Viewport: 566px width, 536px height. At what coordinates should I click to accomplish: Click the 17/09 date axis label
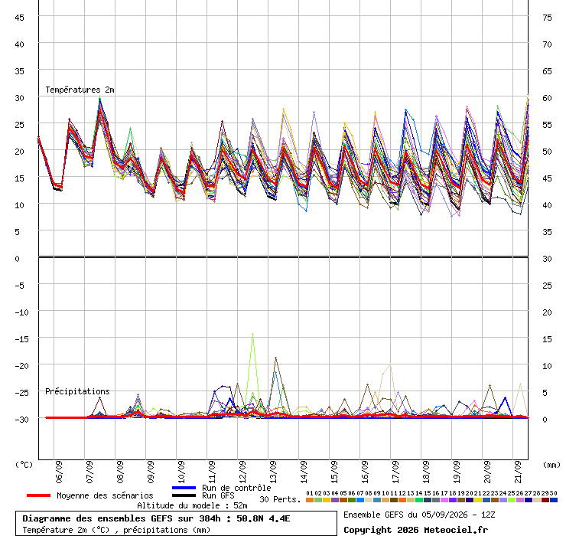tap(395, 472)
